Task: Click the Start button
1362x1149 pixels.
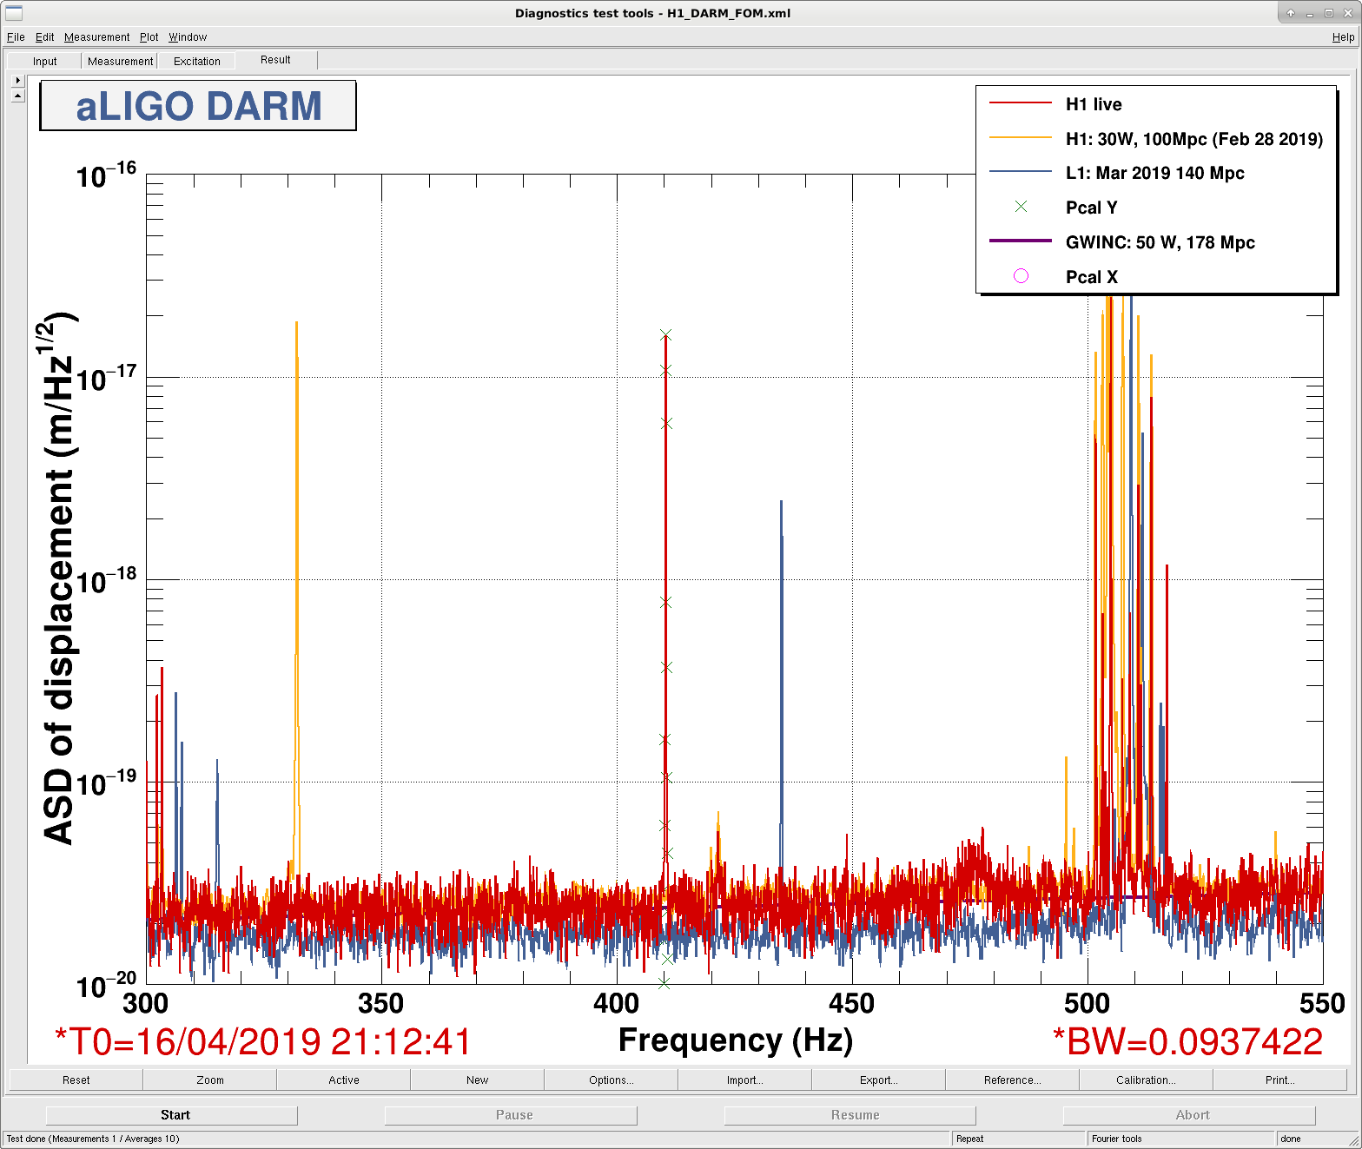Action: (172, 1115)
